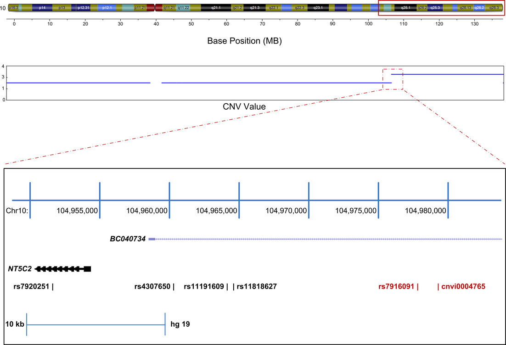Click the rs4307650 SNP label
Image resolution: width=506 pixels, height=345 pixels.
(152, 286)
